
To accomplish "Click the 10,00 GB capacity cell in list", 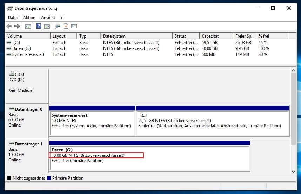I will (x=209, y=48).
